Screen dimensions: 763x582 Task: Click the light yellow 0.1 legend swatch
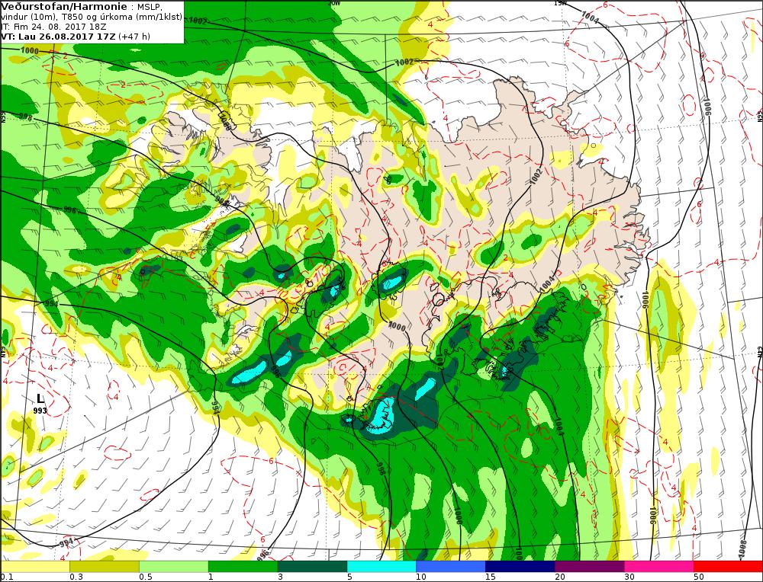point(35,567)
